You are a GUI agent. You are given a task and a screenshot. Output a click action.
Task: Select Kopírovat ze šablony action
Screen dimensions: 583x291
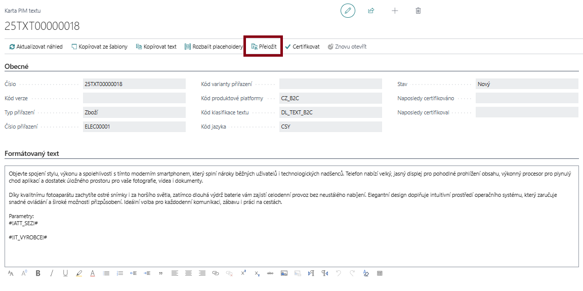[x=99, y=47]
